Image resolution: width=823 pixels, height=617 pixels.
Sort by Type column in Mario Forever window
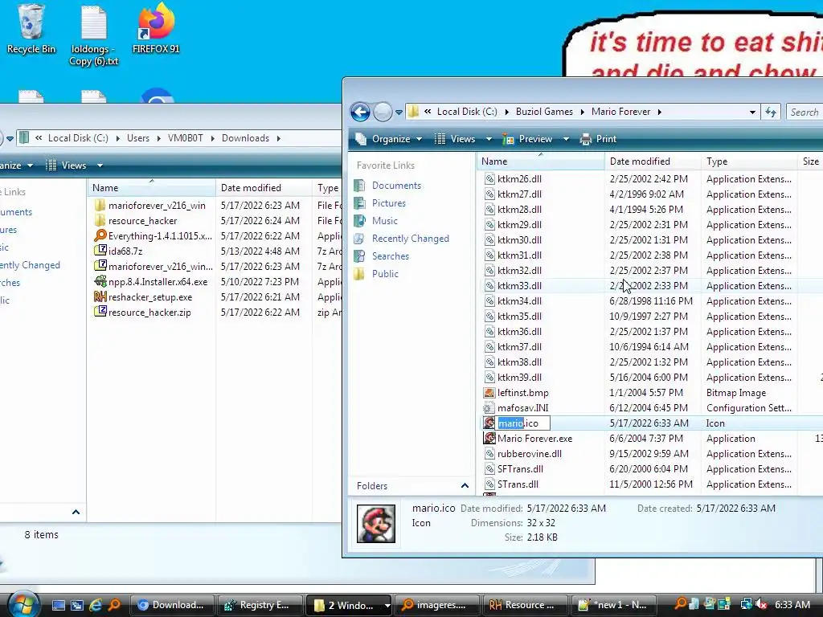[x=749, y=161]
